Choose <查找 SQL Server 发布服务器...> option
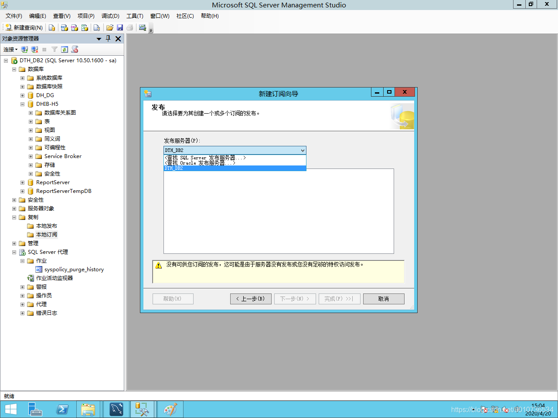The width and height of the screenshot is (558, 418). click(235, 158)
